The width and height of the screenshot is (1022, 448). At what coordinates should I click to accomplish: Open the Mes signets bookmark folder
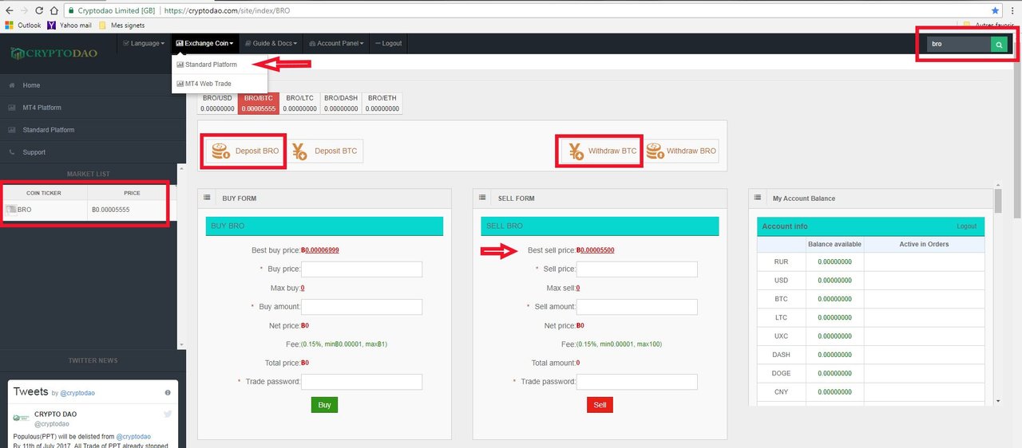coord(122,26)
